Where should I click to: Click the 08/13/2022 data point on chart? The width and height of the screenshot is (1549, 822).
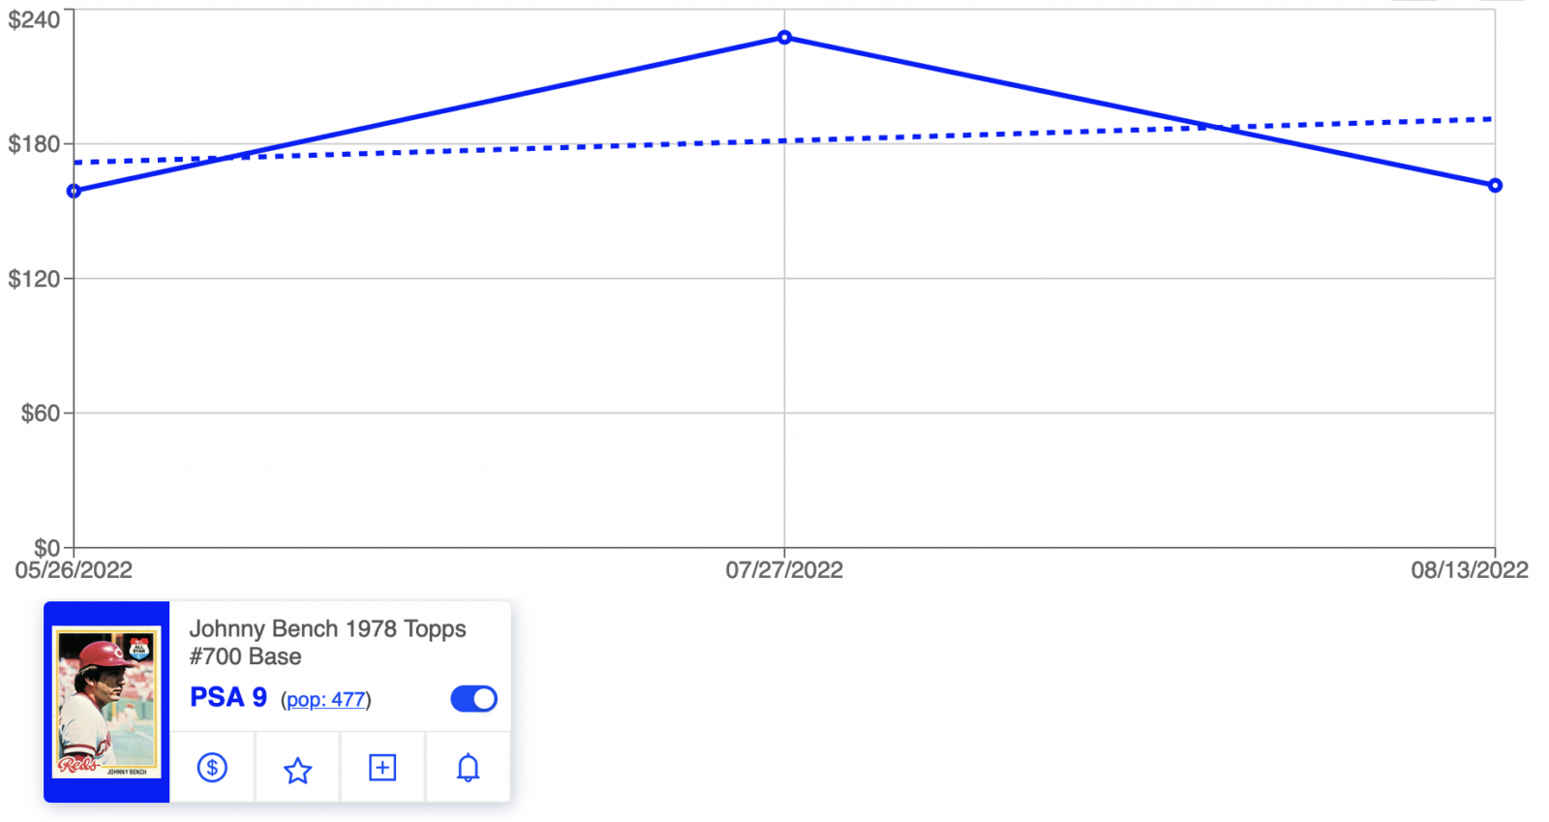coord(1495,185)
